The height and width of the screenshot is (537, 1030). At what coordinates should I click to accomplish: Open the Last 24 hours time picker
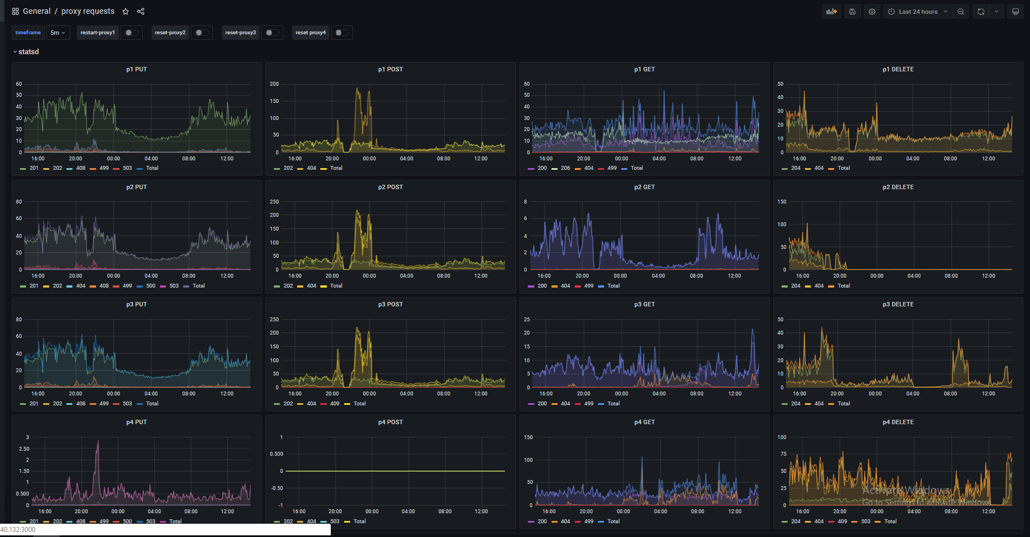[918, 12]
